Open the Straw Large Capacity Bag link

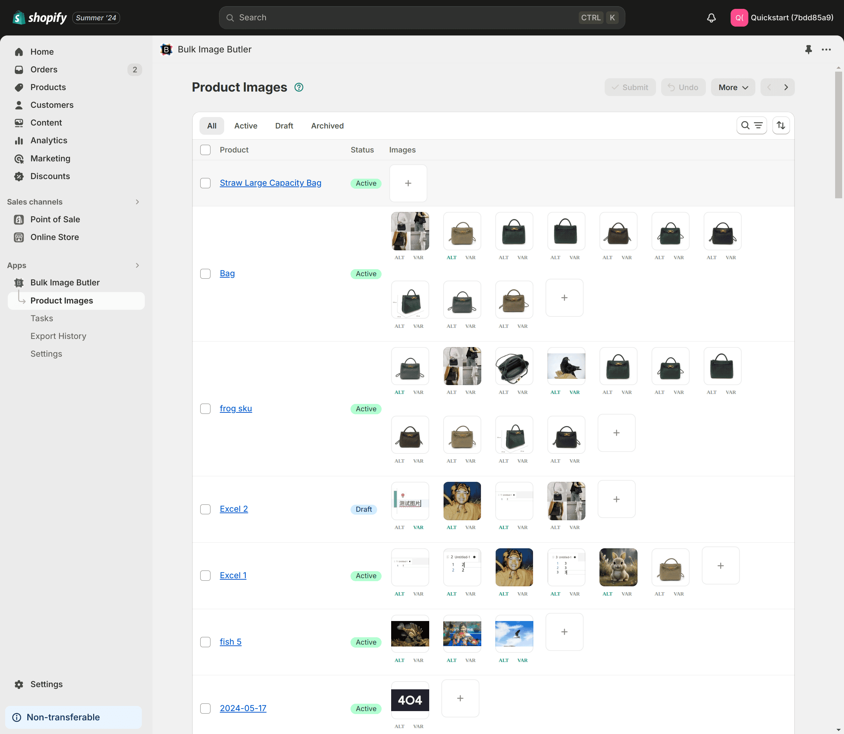270,183
